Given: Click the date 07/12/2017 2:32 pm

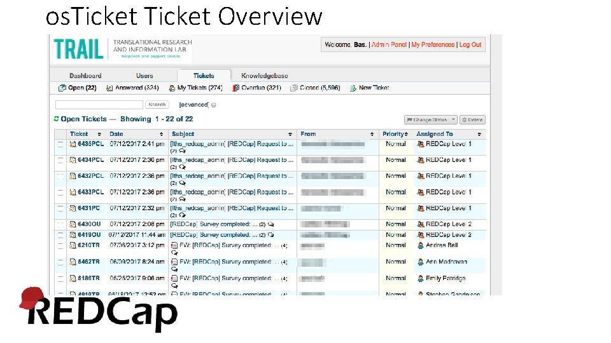Looking at the screenshot, I should [x=137, y=208].
